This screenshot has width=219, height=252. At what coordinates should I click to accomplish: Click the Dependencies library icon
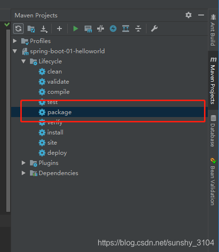coord(33,173)
